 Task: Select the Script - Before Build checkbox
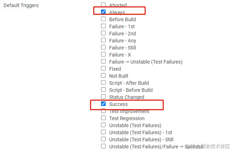click(x=103, y=90)
